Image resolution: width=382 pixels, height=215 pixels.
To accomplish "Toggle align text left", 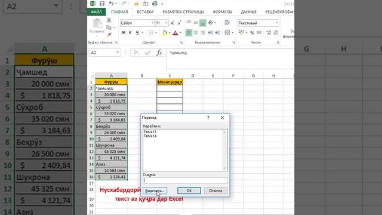I will click(x=189, y=32).
